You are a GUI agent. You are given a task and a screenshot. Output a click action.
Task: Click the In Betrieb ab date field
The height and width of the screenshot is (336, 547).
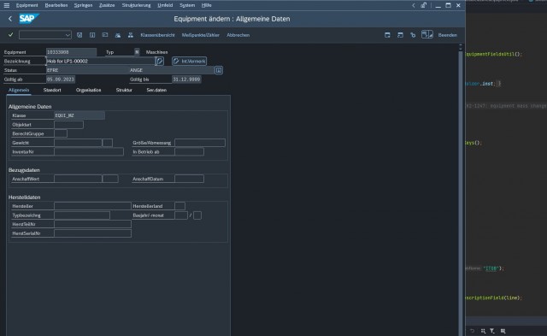[x=189, y=152]
